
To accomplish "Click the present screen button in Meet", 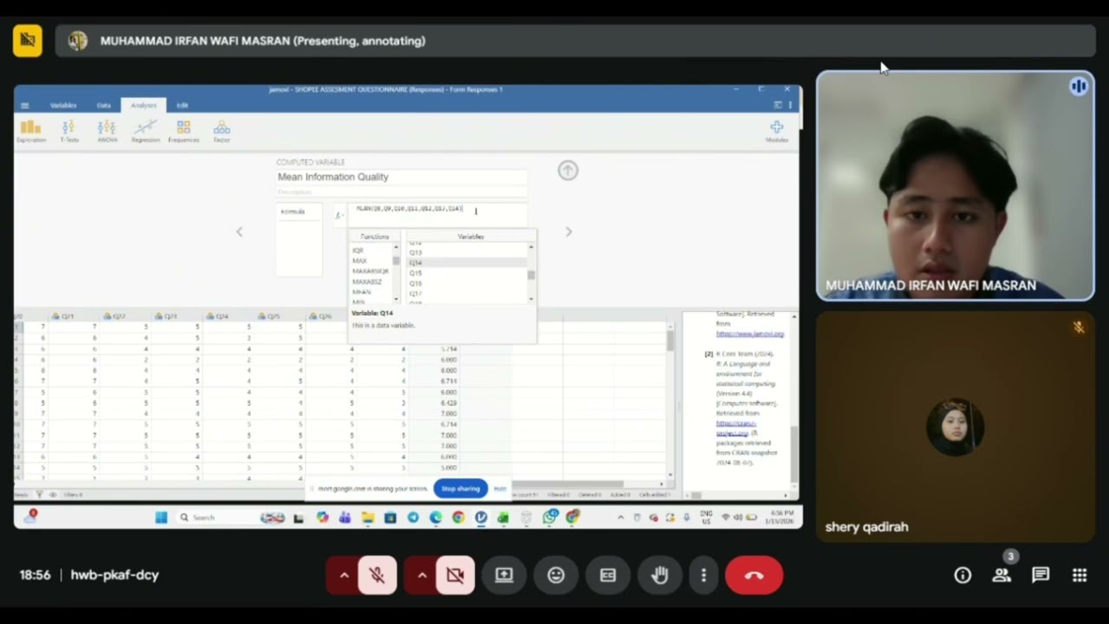I will pos(504,575).
